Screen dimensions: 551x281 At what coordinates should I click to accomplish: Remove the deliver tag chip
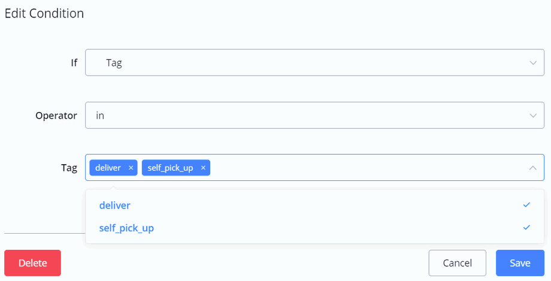coord(131,168)
